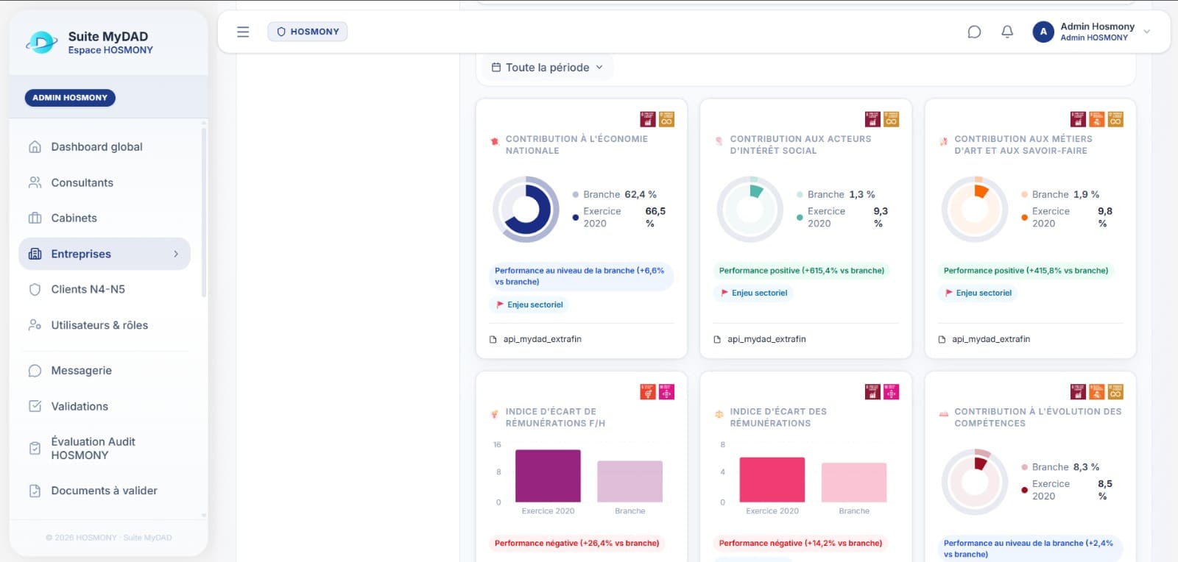This screenshot has width=1178, height=562.
Task: Click the HOSMONY badge button in header
Action: click(308, 32)
